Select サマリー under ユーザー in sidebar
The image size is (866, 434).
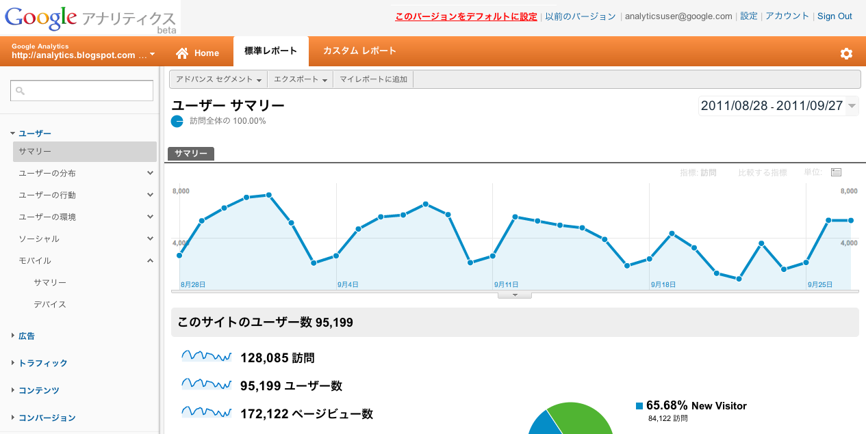pyautogui.click(x=85, y=152)
